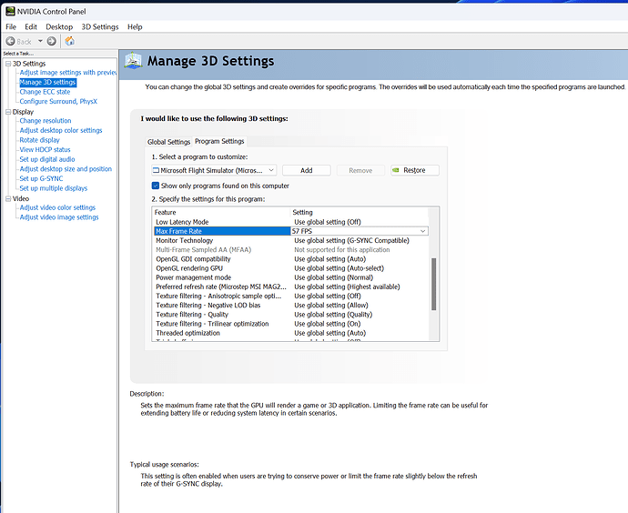Image resolution: width=628 pixels, height=513 pixels.
Task: Click the Restore button
Action: click(x=415, y=170)
